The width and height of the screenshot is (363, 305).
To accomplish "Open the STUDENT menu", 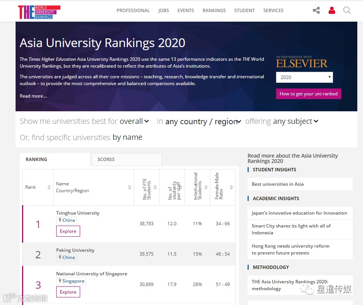I will click(x=245, y=10).
